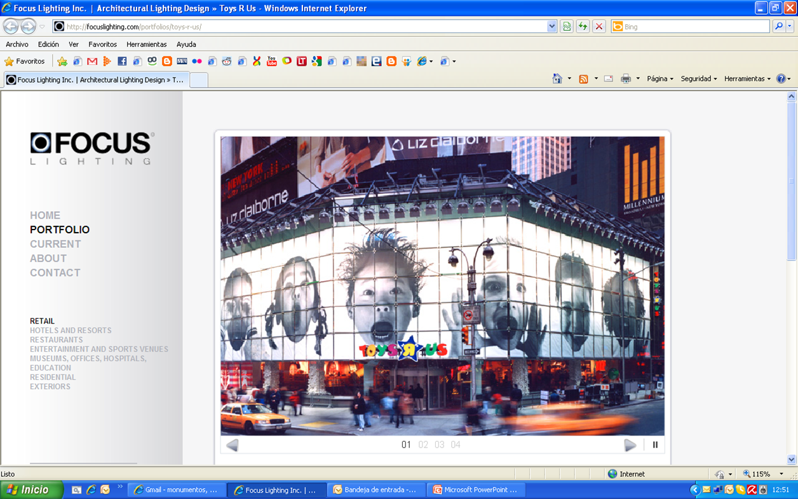Screen dimensions: 798x499
Task: Pause the slideshow
Action: coord(655,445)
